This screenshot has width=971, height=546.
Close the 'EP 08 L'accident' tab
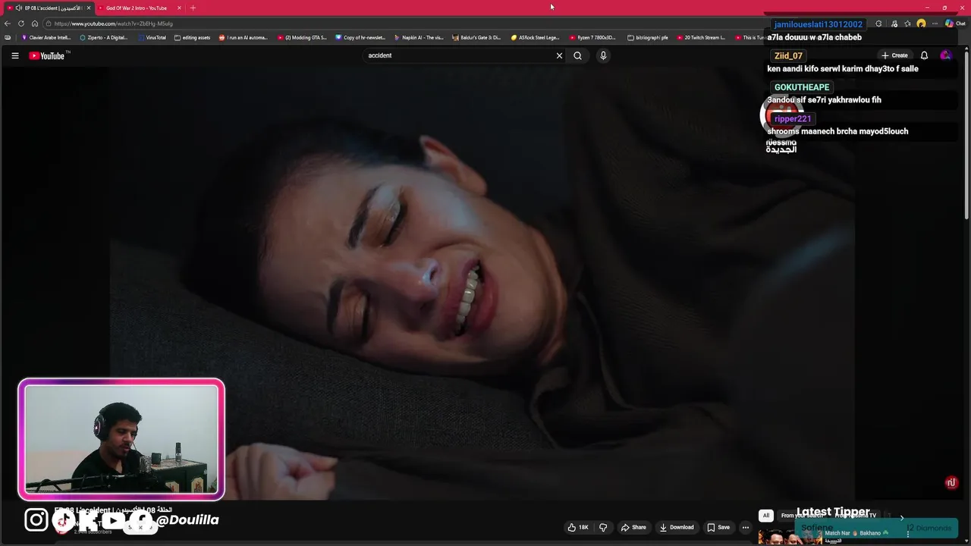coord(88,8)
